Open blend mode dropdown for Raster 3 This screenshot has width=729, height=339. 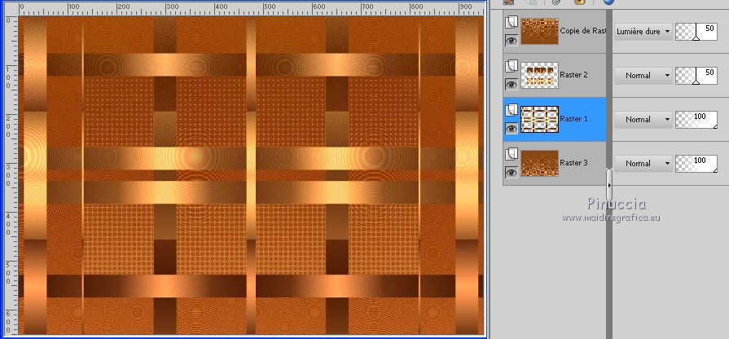point(643,164)
